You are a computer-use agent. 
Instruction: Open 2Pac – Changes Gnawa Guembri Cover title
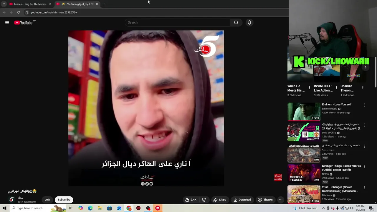click(340, 189)
